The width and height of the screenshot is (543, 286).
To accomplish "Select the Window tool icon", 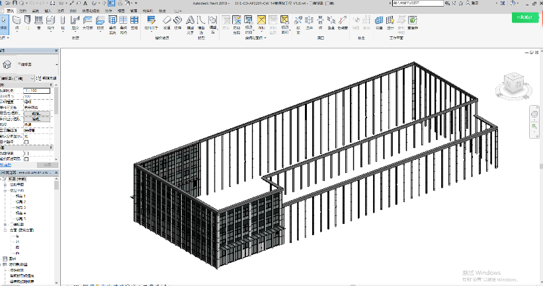I will pos(38,22).
